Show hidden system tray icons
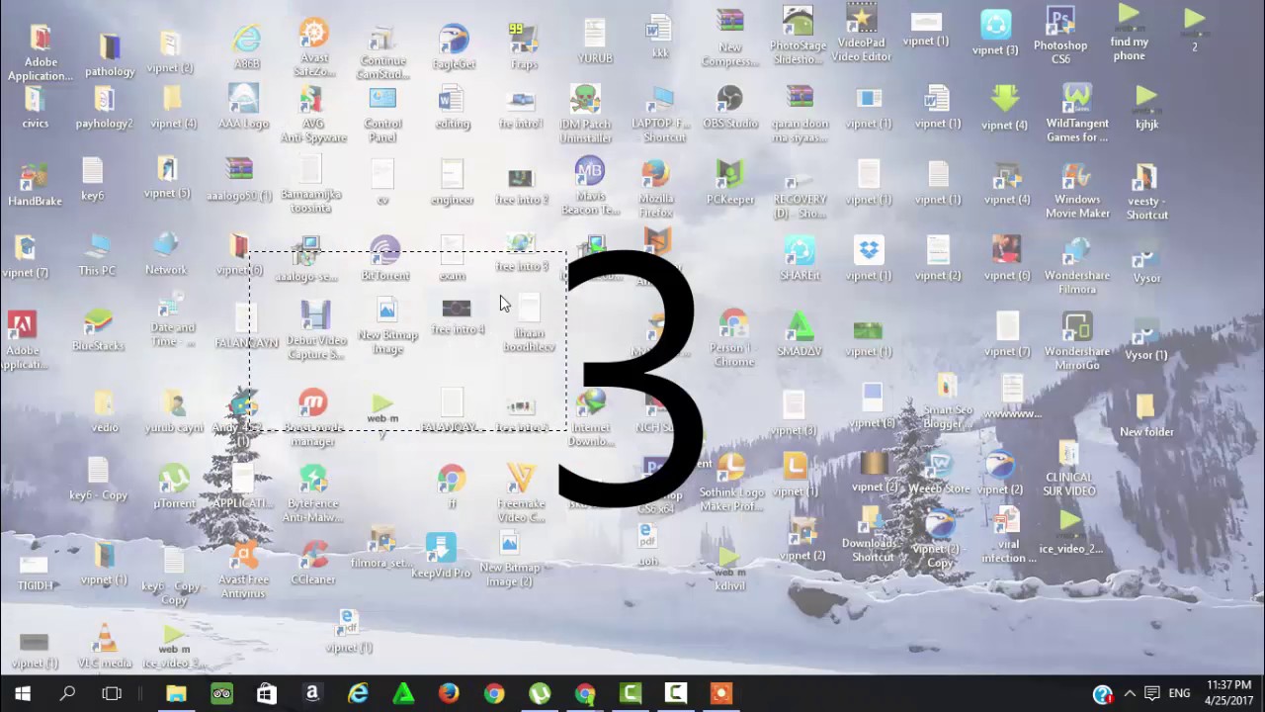 tap(1130, 693)
